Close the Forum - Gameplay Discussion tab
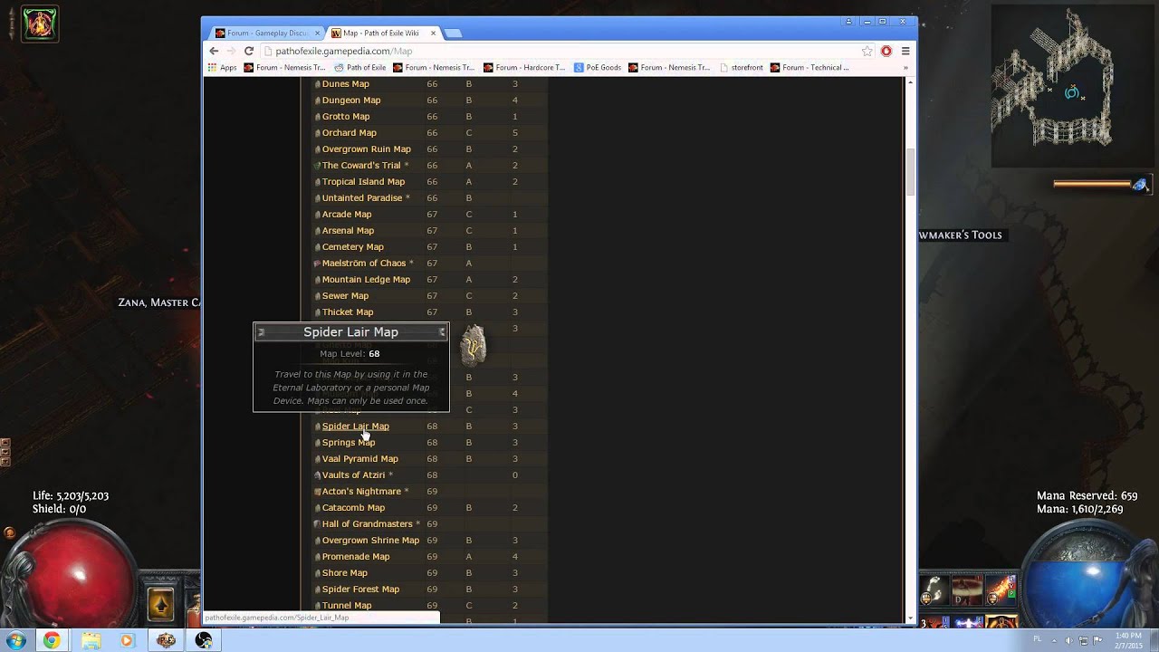Viewport: 1159px width, 652px height. point(317,33)
